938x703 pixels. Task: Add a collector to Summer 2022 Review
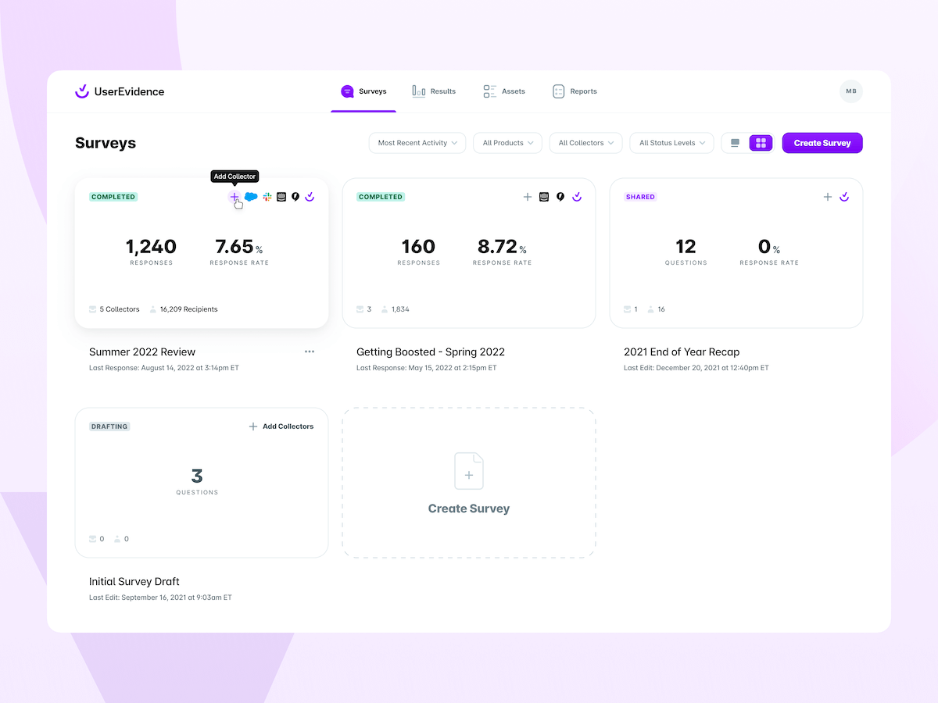pos(234,197)
